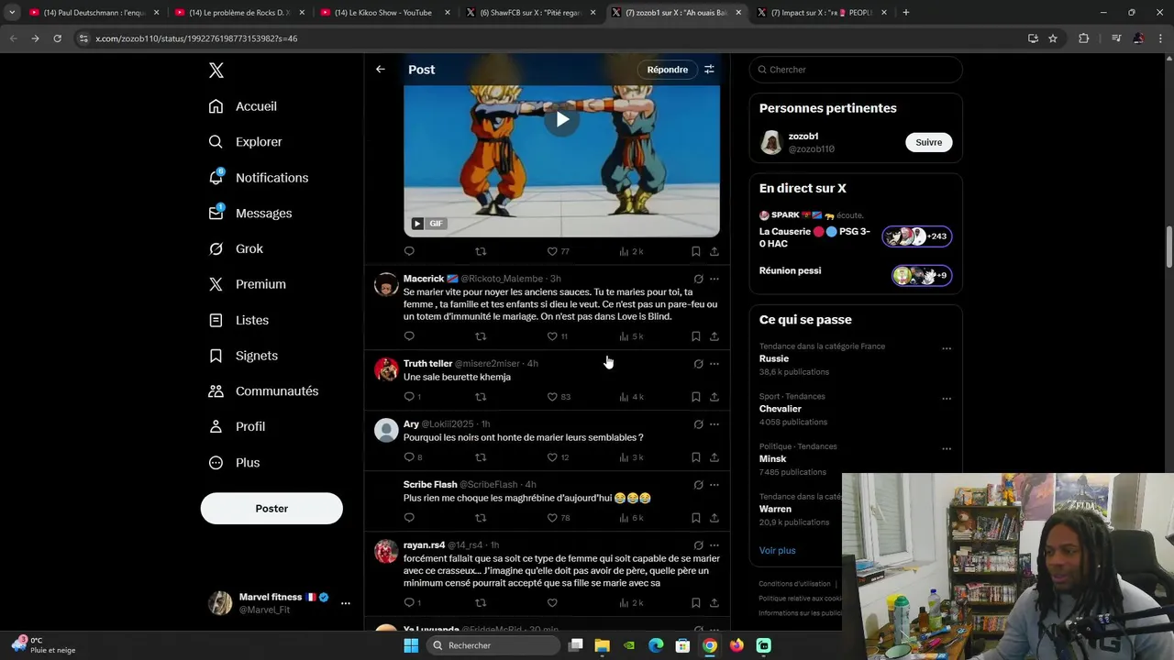This screenshot has height=660, width=1174.
Task: Open Accueil in the sidebar
Action: (243, 106)
